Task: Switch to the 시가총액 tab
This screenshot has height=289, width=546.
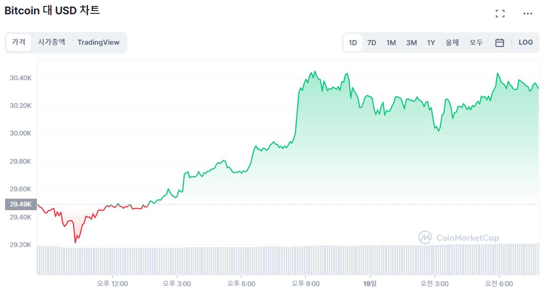Action: click(52, 42)
